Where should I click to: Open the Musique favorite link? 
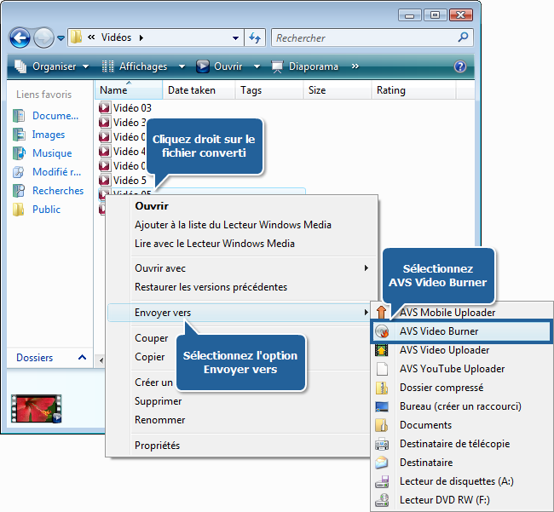pos(52,153)
